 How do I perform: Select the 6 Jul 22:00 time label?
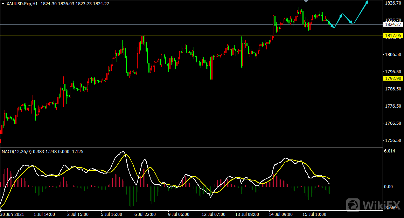tap(145, 214)
